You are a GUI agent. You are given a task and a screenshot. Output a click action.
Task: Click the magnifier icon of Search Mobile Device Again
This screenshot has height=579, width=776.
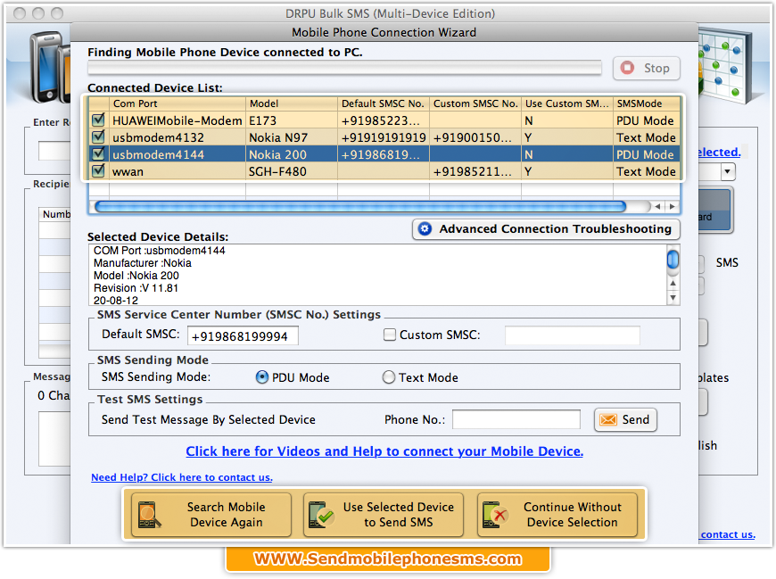(x=147, y=515)
